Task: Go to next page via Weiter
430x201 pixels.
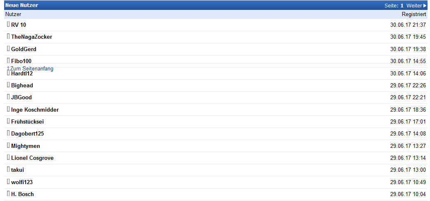Action: pyautogui.click(x=416, y=5)
